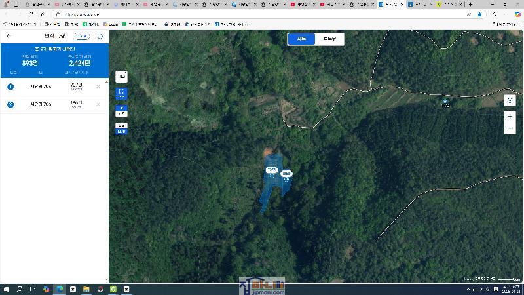The image size is (524, 295).
Task: Click the parcel marker numbered 1 on map
Action: click(x=272, y=172)
